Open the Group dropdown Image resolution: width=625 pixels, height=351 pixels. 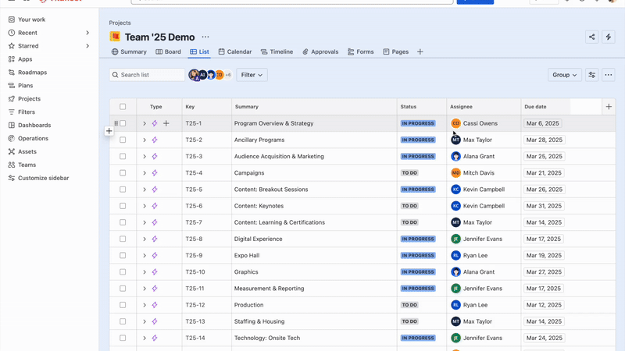tap(564, 75)
